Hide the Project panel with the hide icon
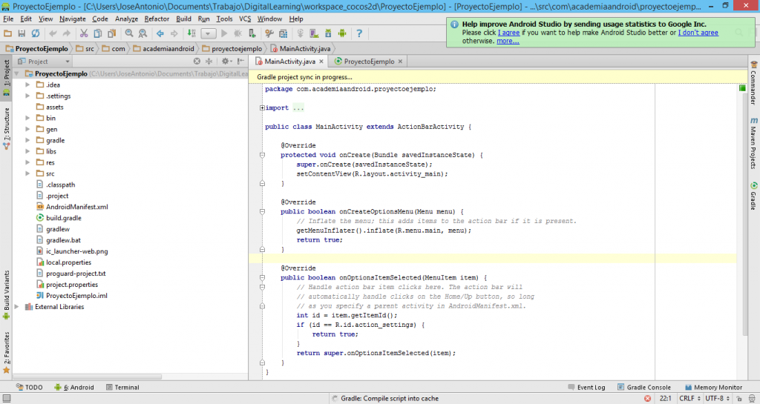Viewport: 760px width, 404px height. click(241, 62)
